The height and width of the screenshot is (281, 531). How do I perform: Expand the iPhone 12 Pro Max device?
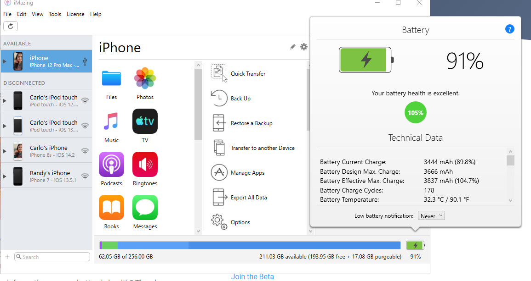click(x=5, y=61)
